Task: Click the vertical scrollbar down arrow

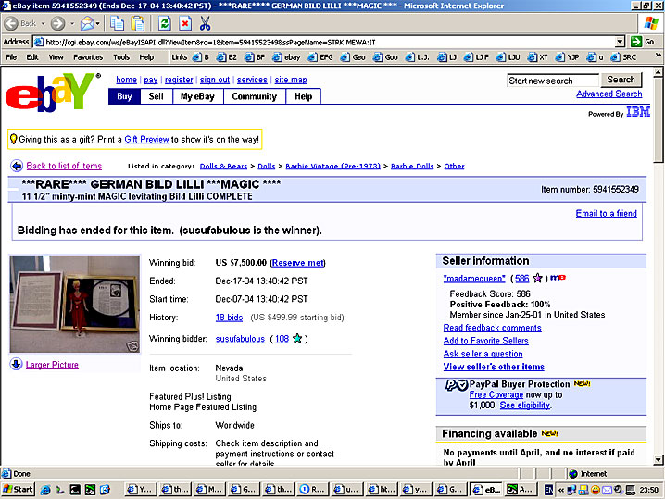Action: click(x=658, y=459)
